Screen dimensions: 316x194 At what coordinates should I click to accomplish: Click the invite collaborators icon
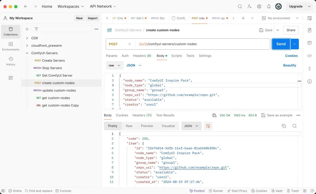click(250, 6)
